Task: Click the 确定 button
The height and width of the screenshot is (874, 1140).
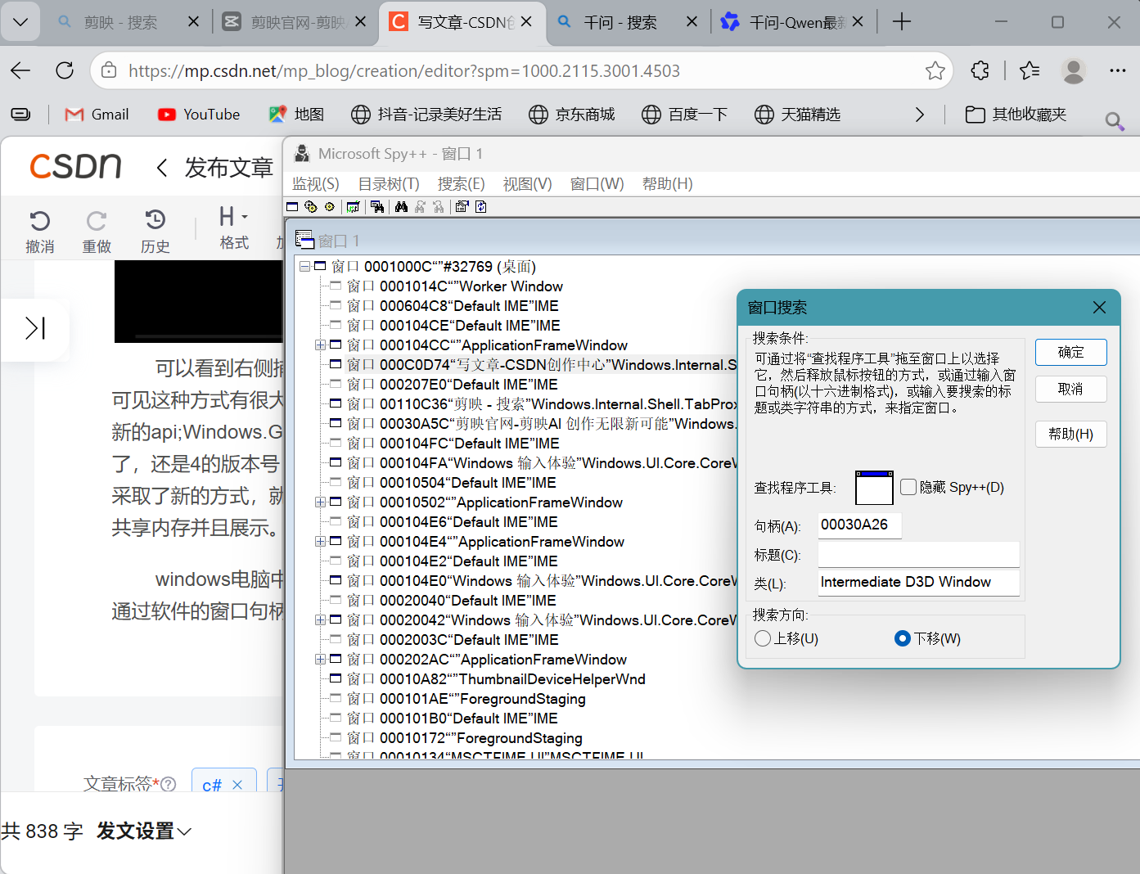Action: pyautogui.click(x=1070, y=353)
